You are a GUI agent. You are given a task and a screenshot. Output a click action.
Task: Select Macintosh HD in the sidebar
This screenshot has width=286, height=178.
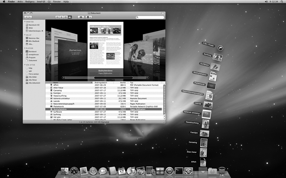32,25
